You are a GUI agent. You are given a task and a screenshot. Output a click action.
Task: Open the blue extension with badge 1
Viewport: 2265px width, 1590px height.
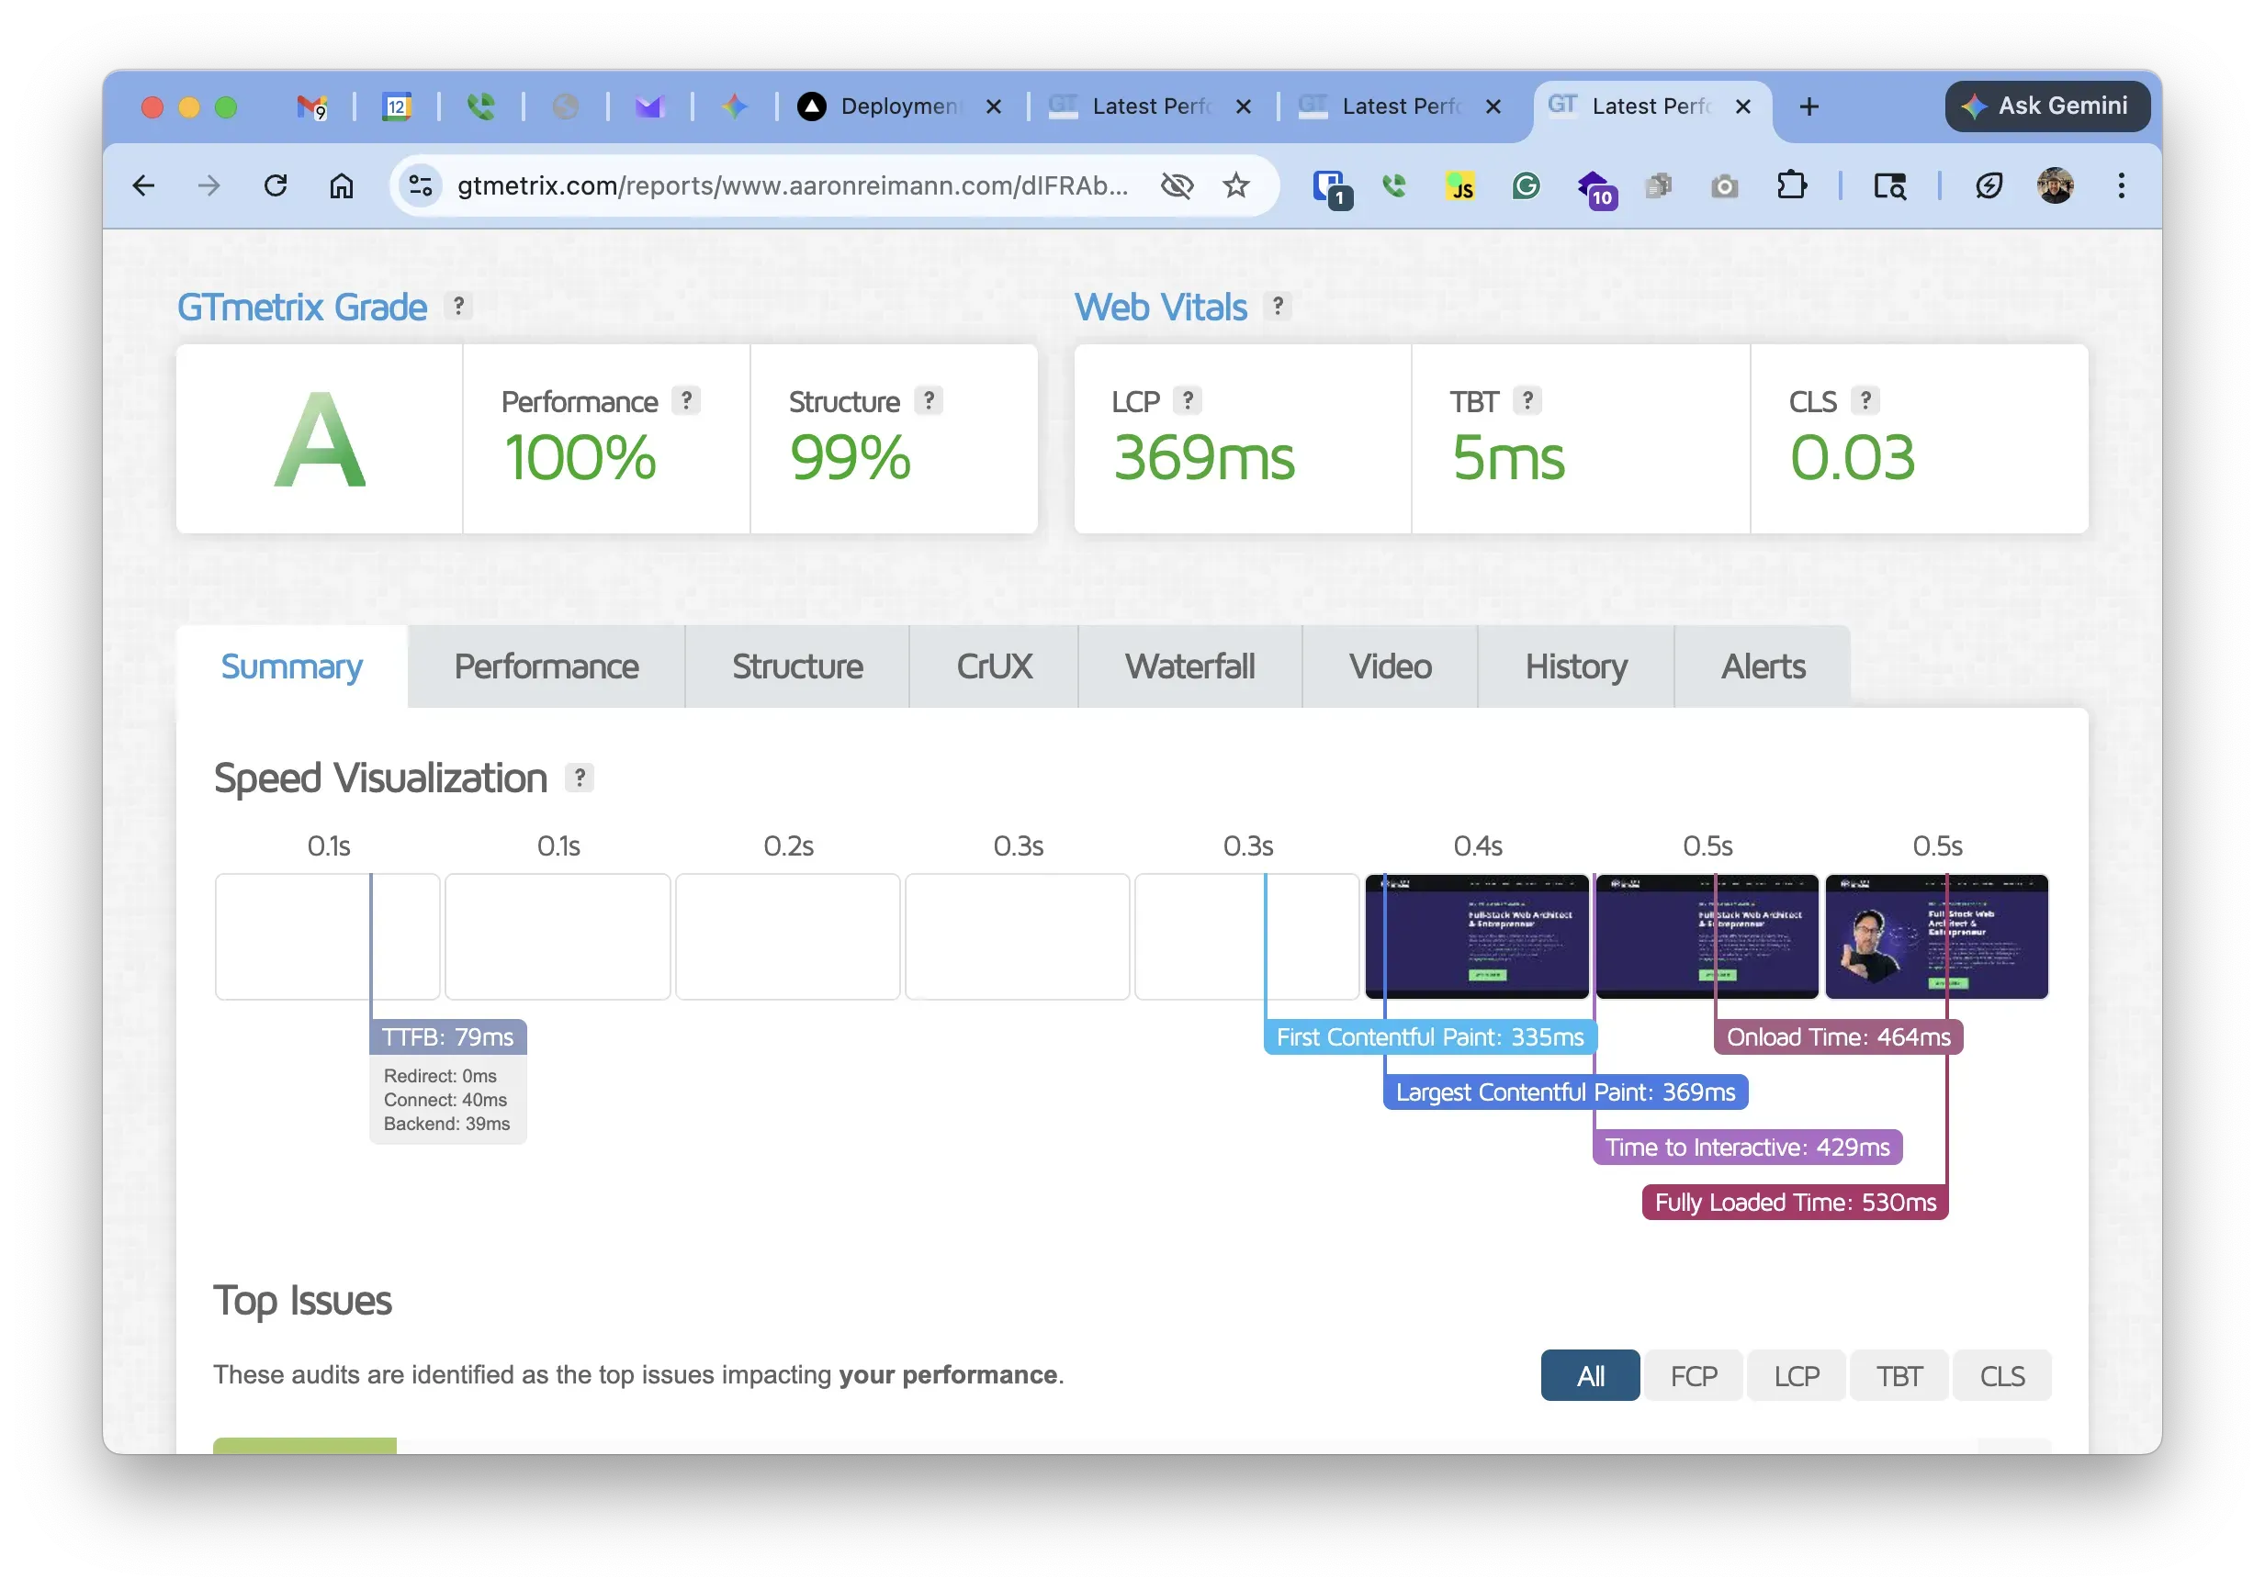pos(1331,187)
